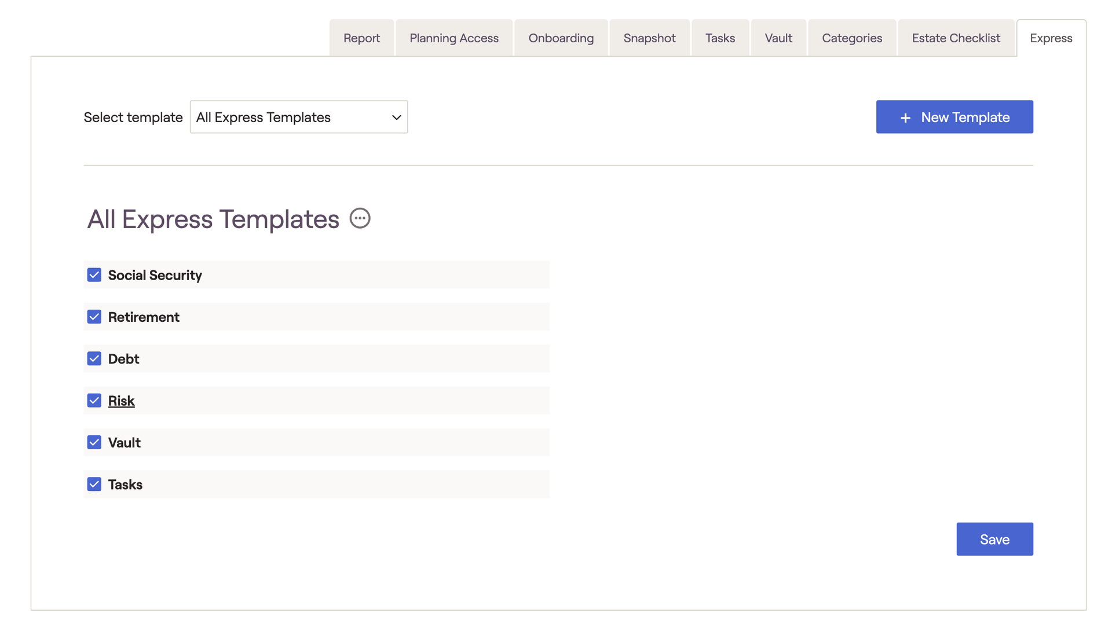Uncheck the Social Security checkbox
The width and height of the screenshot is (1112, 635).
point(94,275)
